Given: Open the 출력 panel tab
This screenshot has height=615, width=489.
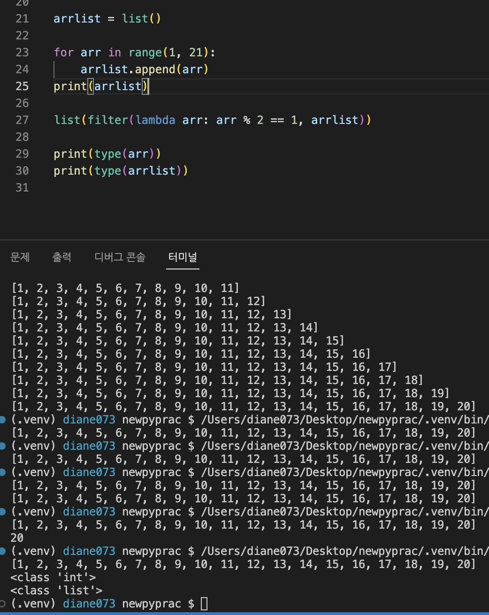Looking at the screenshot, I should [x=62, y=257].
